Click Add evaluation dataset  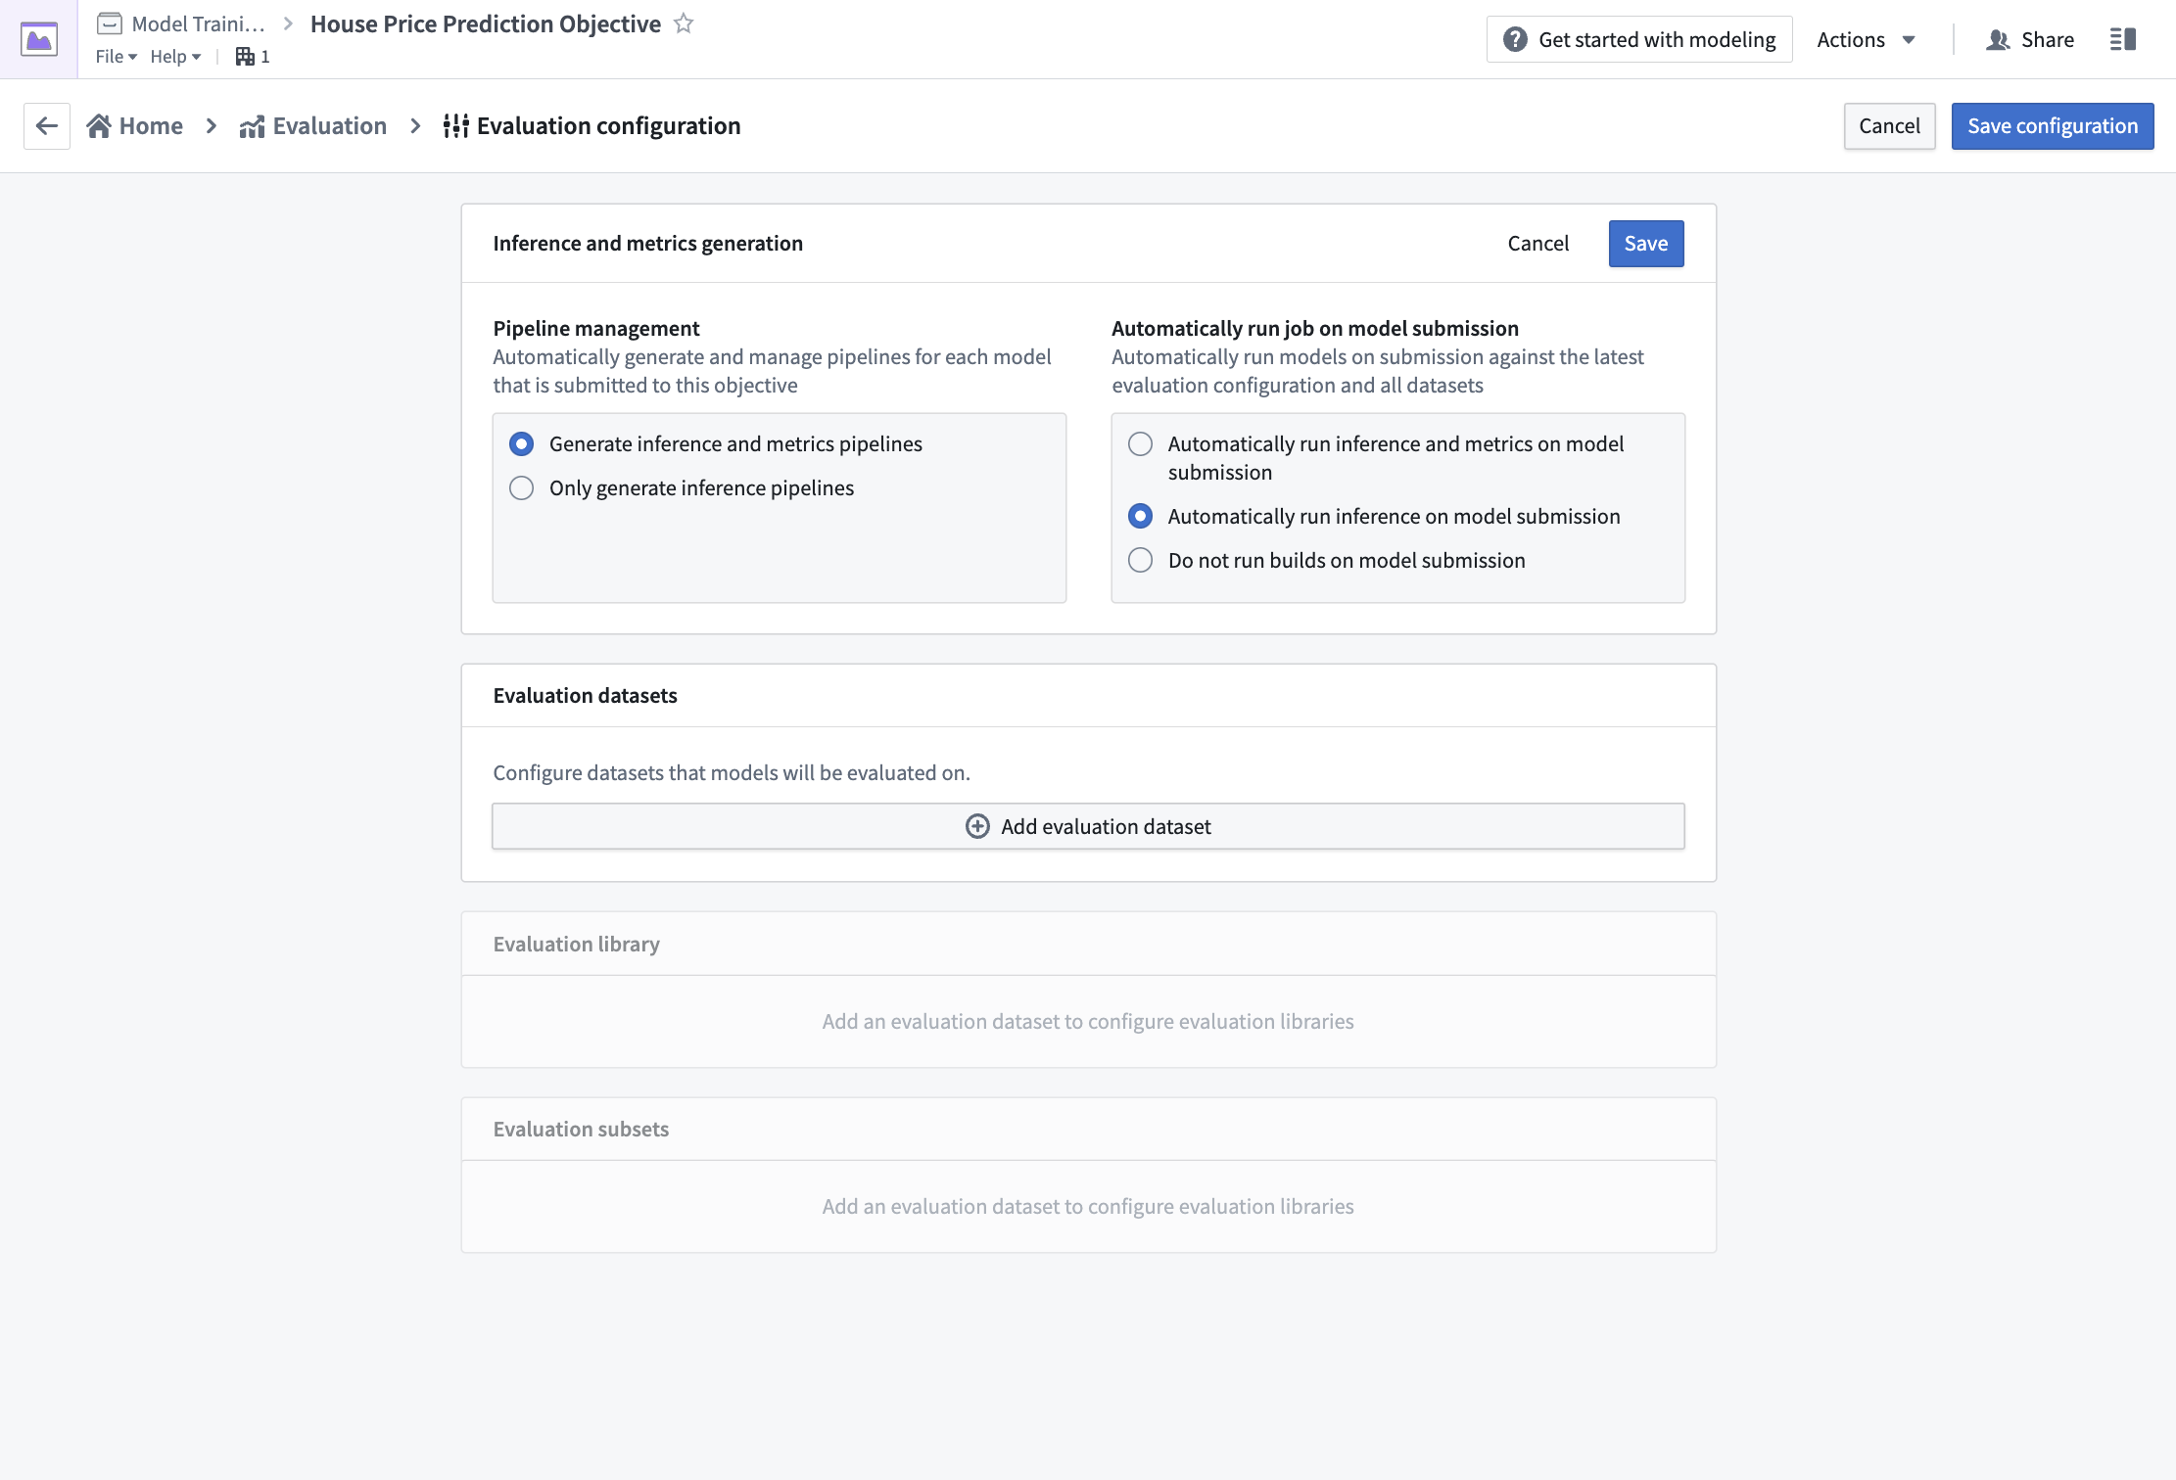(x=1088, y=826)
